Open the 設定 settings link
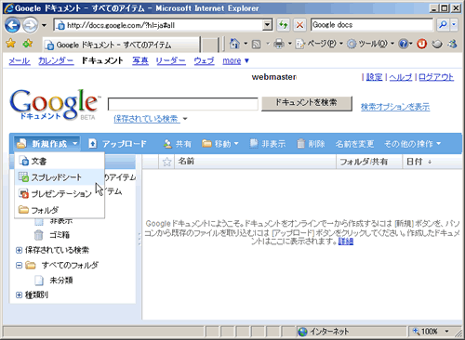 pos(374,77)
